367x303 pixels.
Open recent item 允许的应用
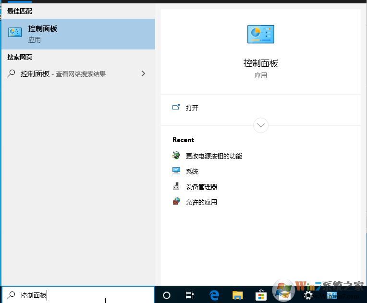(x=201, y=202)
